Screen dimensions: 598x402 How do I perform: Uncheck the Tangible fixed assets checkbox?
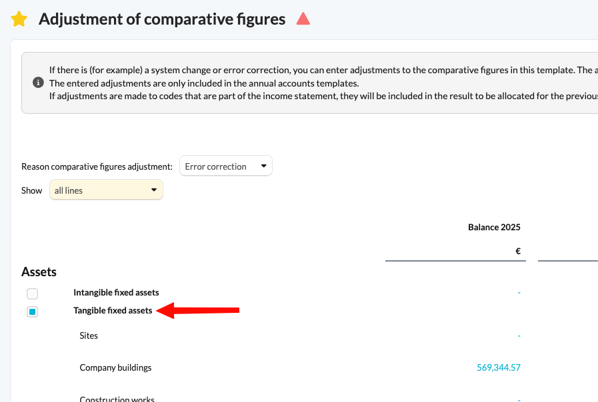coord(33,311)
